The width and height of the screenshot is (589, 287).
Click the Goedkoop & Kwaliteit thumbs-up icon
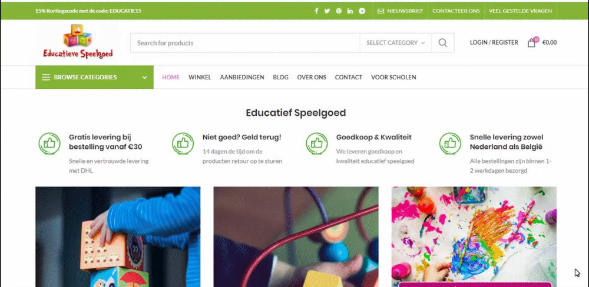[x=317, y=143]
